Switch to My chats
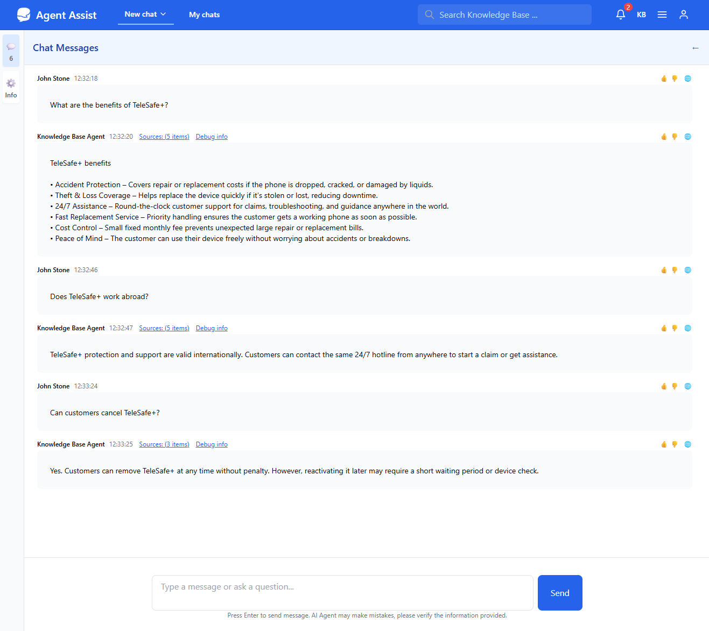This screenshot has height=631, width=709. coord(204,15)
